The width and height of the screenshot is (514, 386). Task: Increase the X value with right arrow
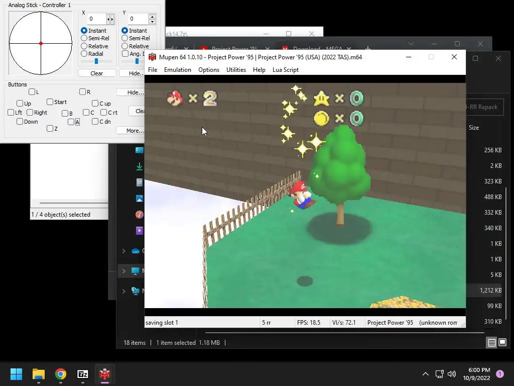[x=112, y=20]
